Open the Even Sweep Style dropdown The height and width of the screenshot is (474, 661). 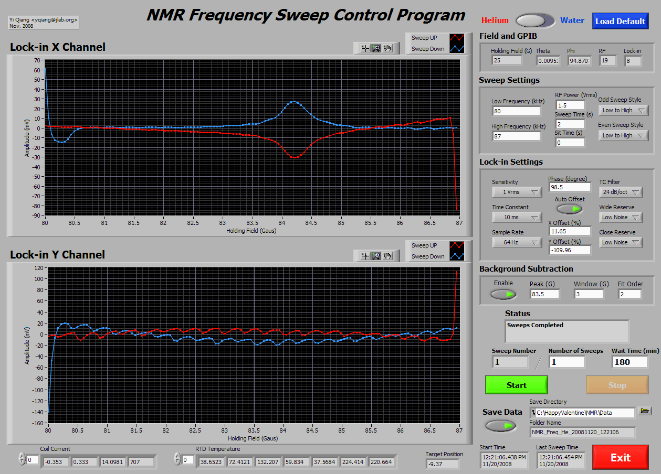coord(623,135)
